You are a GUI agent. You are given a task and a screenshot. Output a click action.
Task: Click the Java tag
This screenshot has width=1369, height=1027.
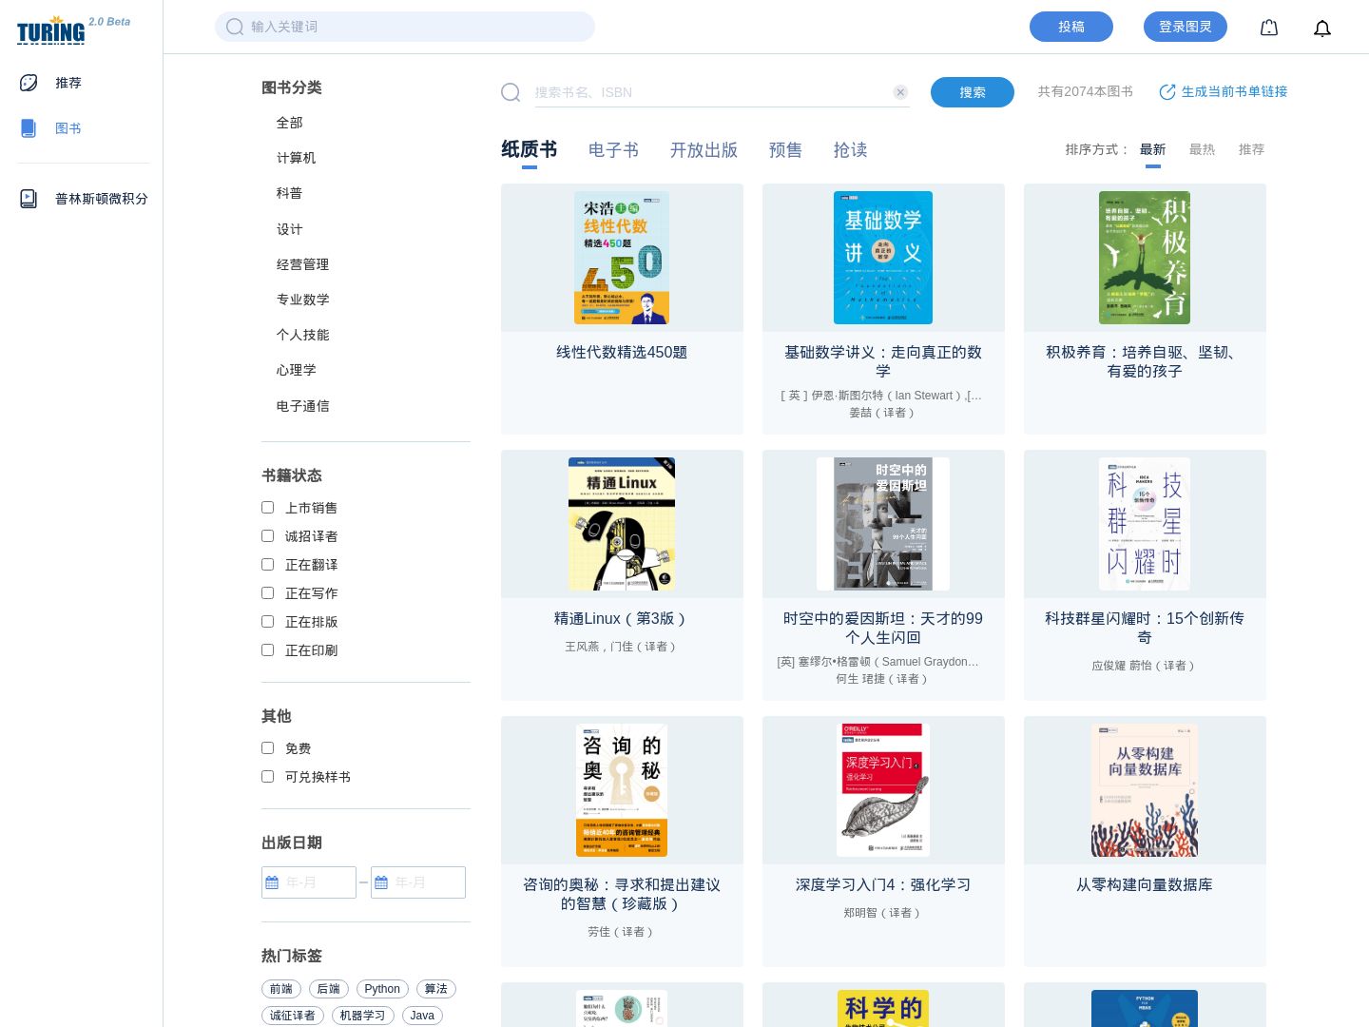pos(422,1016)
